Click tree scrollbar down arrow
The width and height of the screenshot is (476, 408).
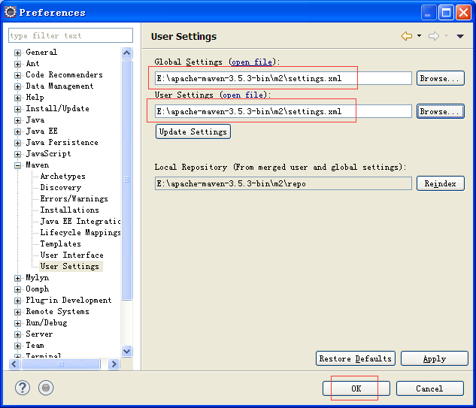click(126, 352)
